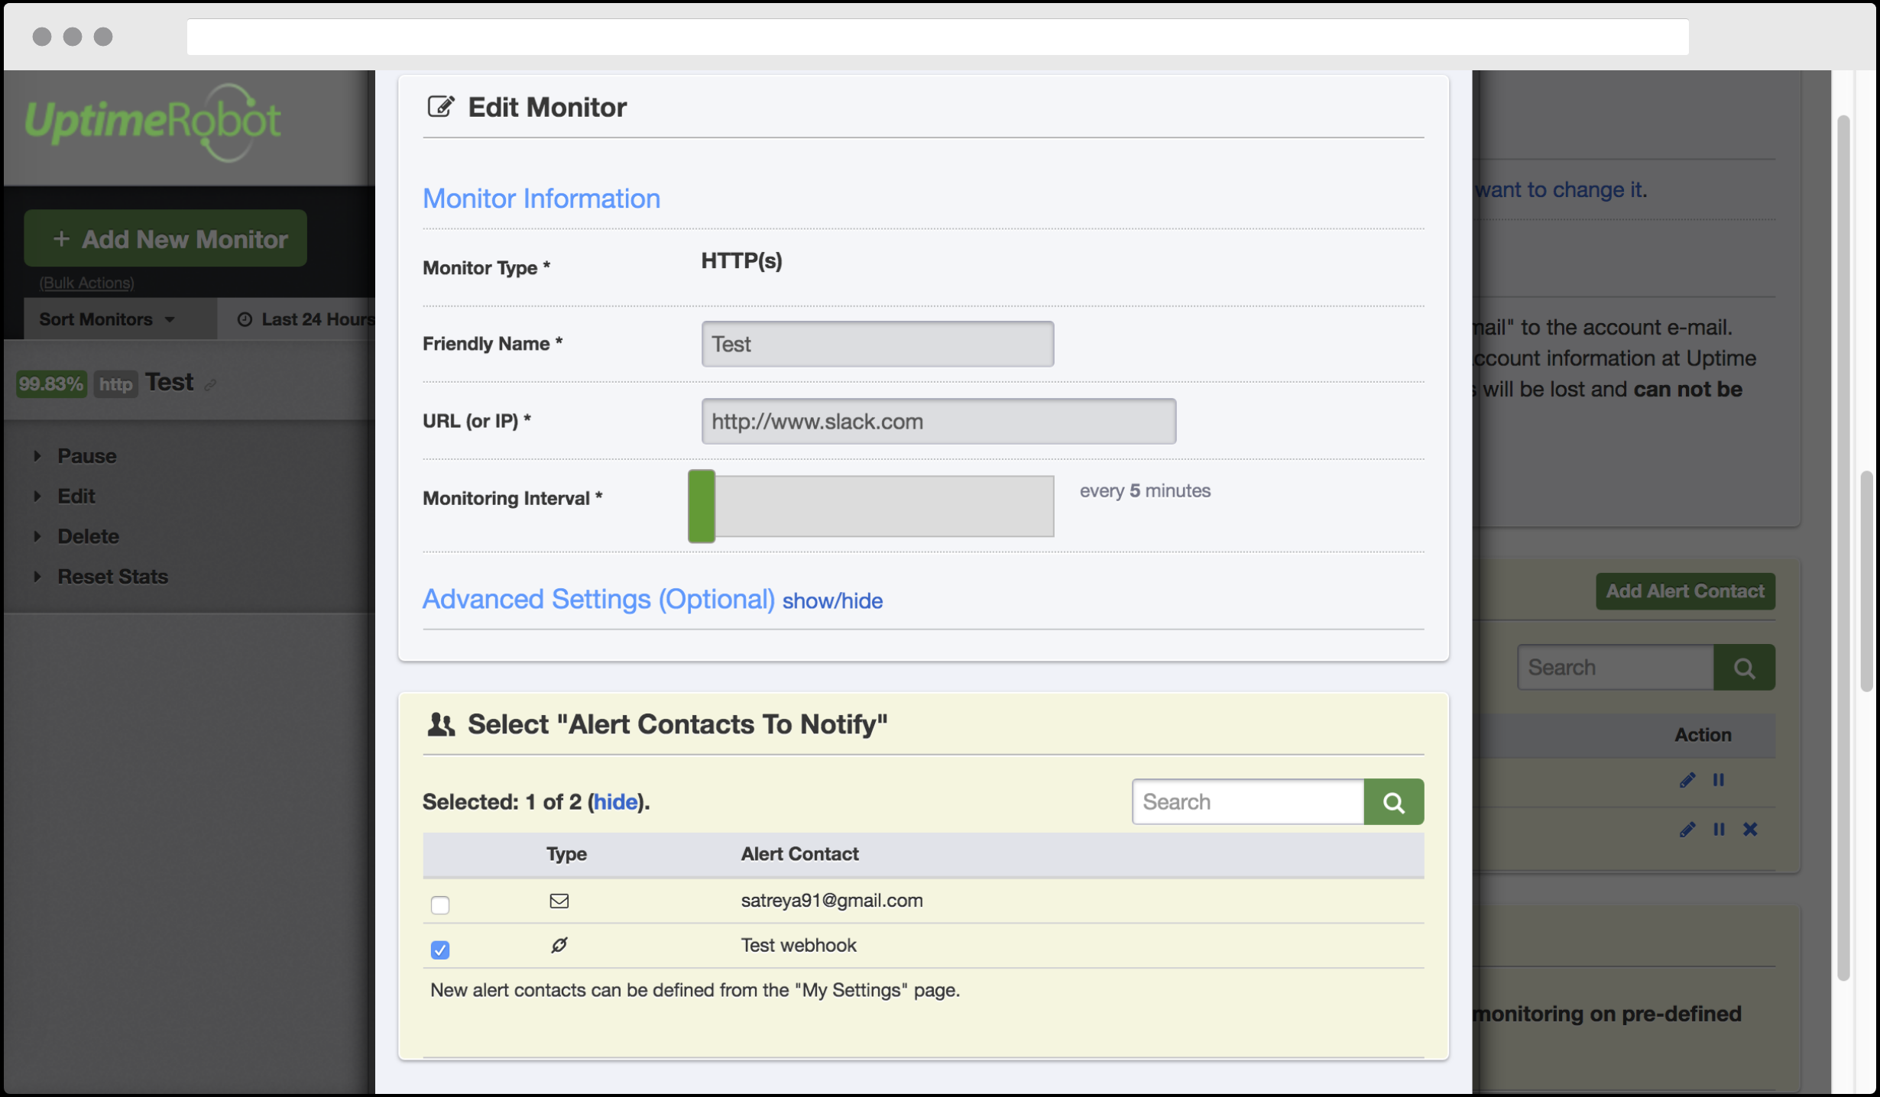This screenshot has width=1880, height=1097.
Task: Open the Sort Monitors dropdown
Action: pos(107,319)
